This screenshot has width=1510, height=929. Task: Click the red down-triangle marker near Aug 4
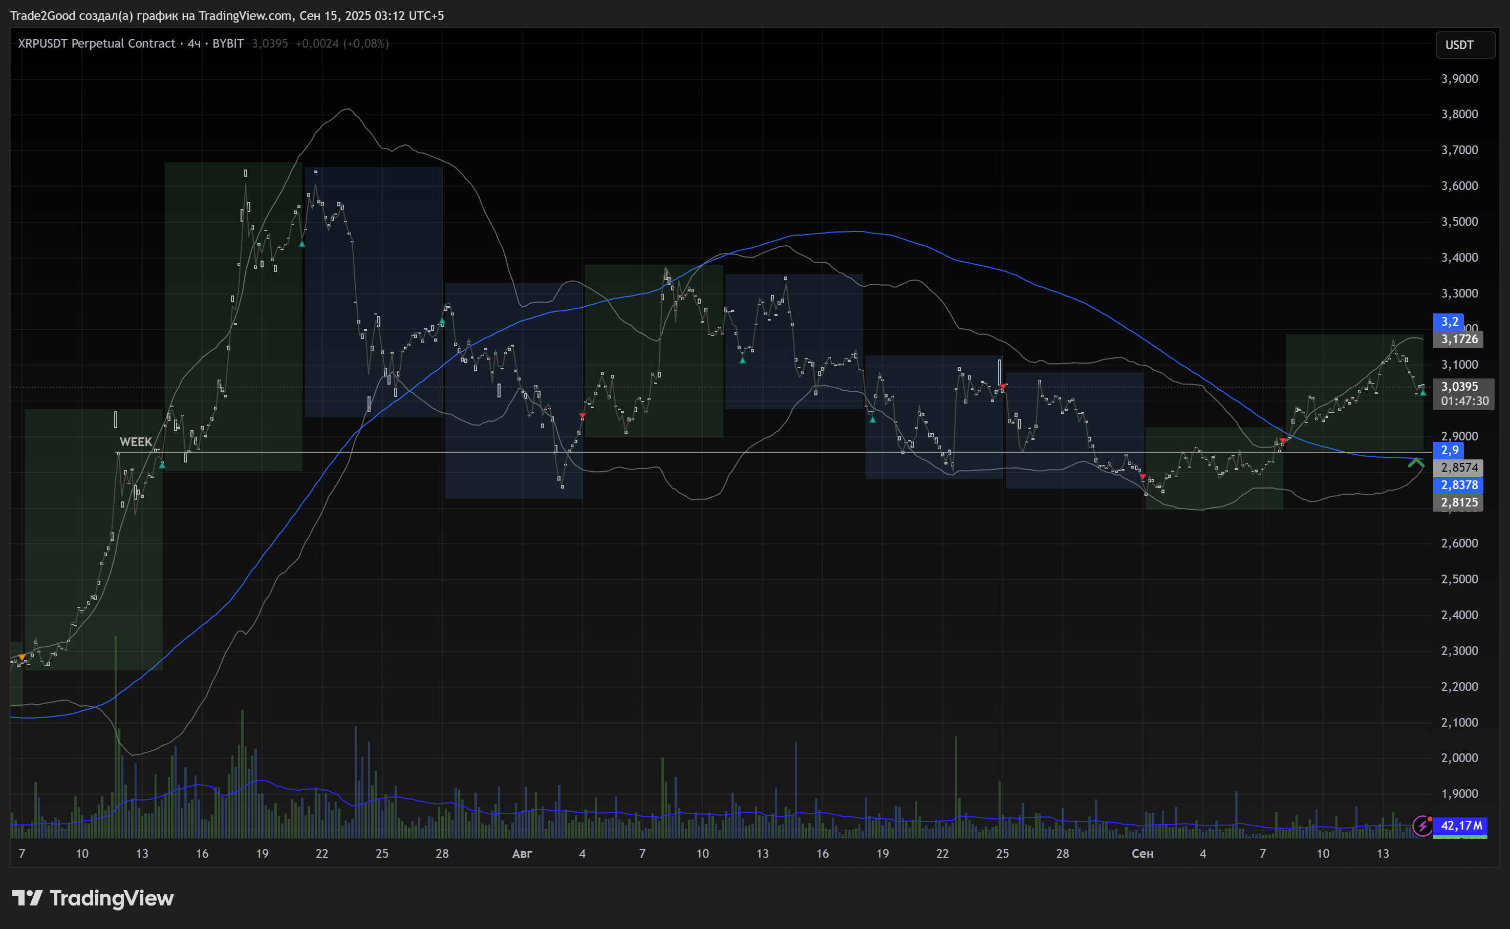coord(582,416)
